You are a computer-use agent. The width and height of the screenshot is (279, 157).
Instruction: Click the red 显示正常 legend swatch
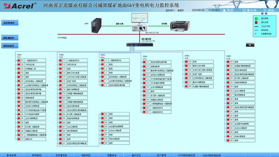point(256,22)
